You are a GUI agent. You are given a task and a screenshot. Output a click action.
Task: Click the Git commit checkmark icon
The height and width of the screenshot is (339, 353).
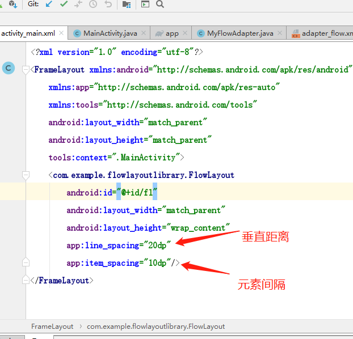pyautogui.click(x=64, y=4)
